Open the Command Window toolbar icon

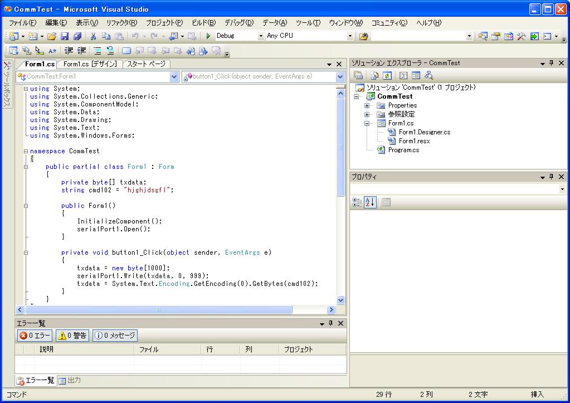tap(547, 36)
